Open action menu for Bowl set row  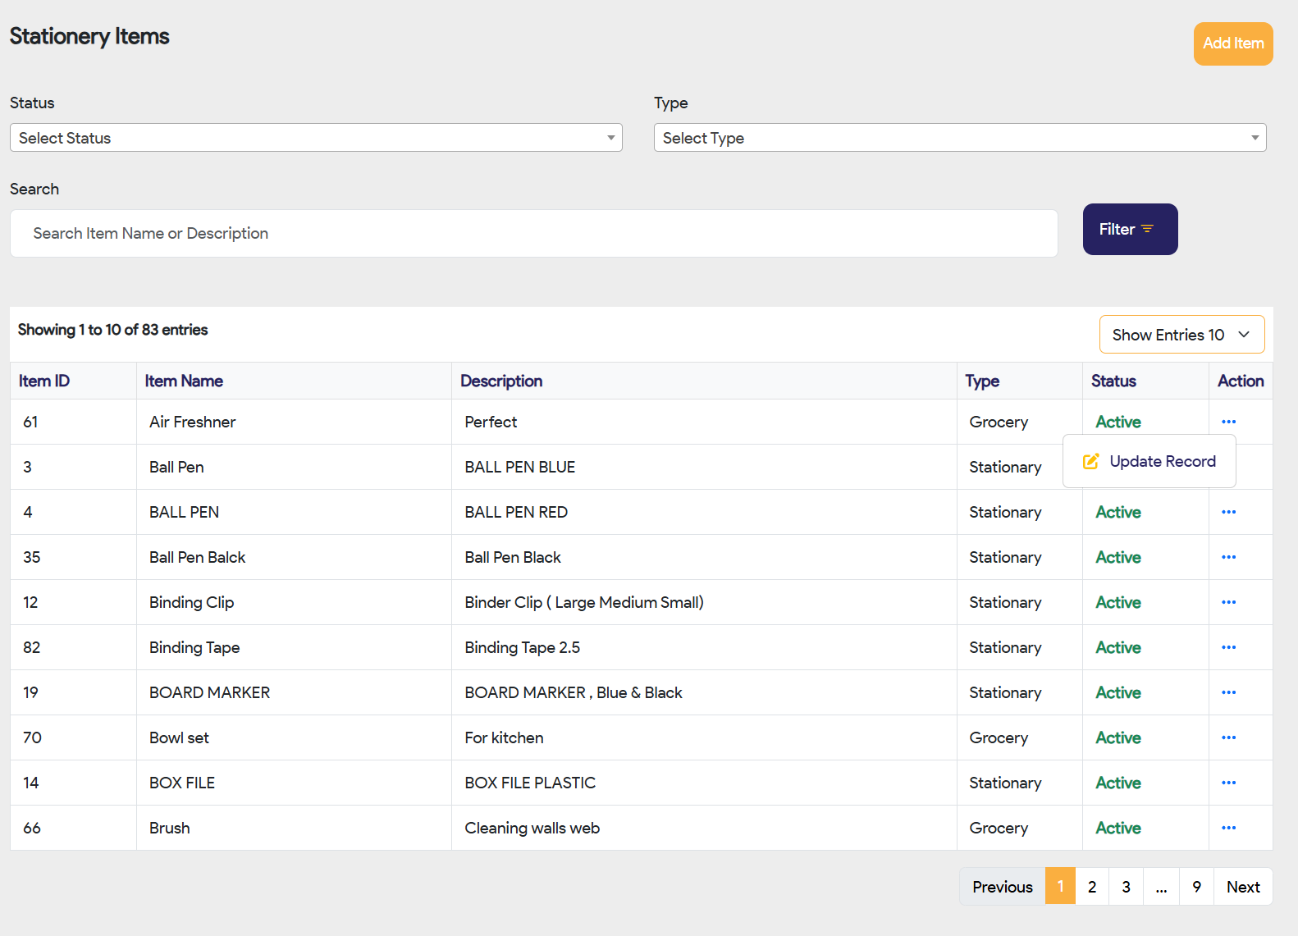coord(1228,737)
